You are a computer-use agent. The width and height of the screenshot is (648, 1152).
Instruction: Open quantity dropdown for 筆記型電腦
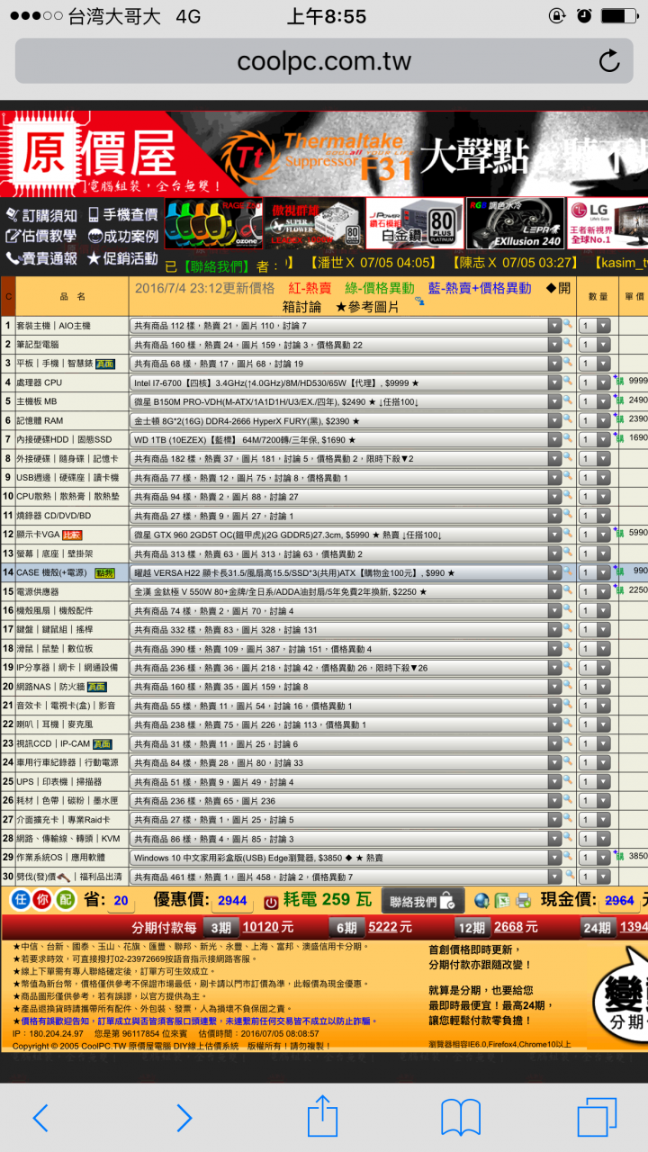coord(595,345)
